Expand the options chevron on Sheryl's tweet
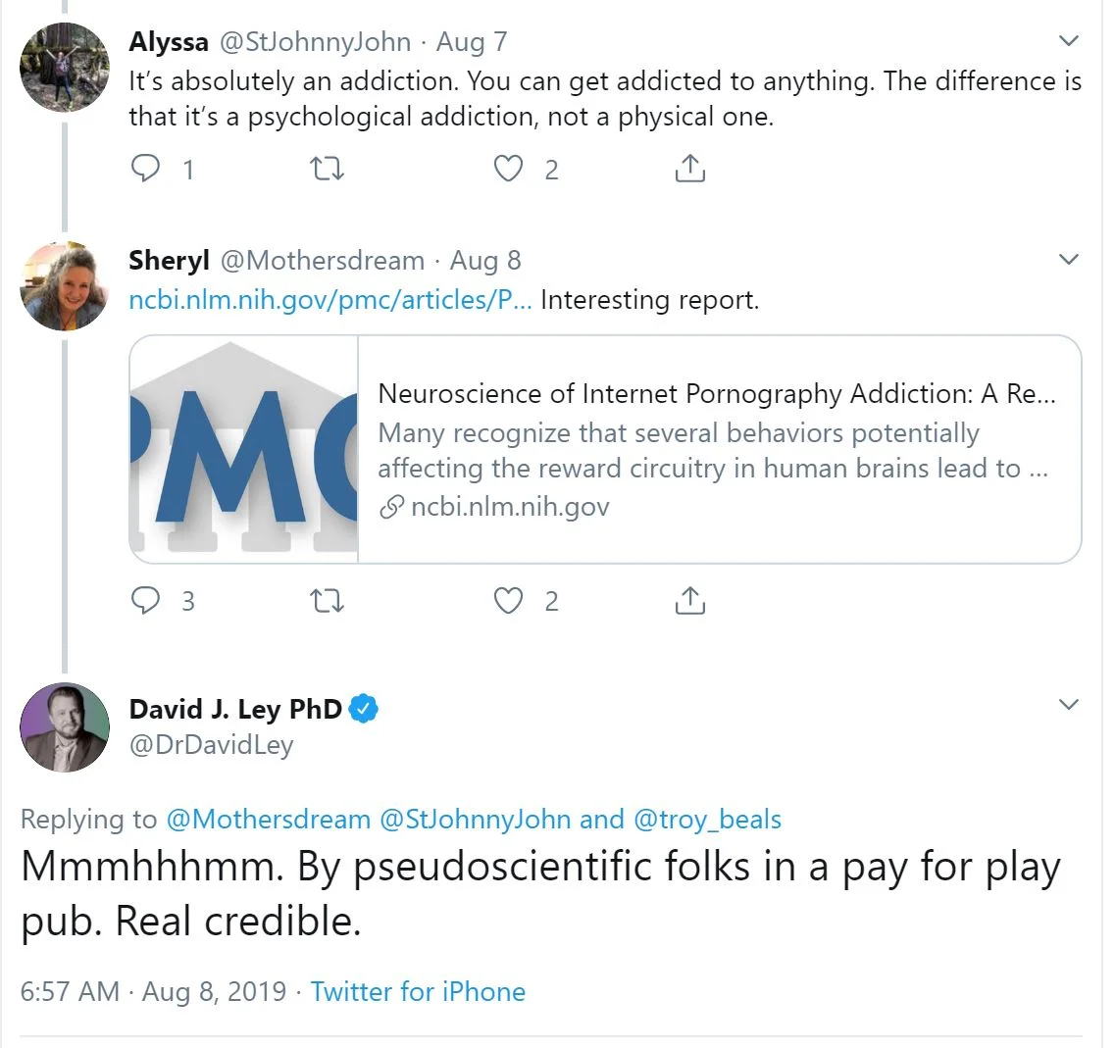This screenshot has width=1115, height=1048. (x=1069, y=260)
